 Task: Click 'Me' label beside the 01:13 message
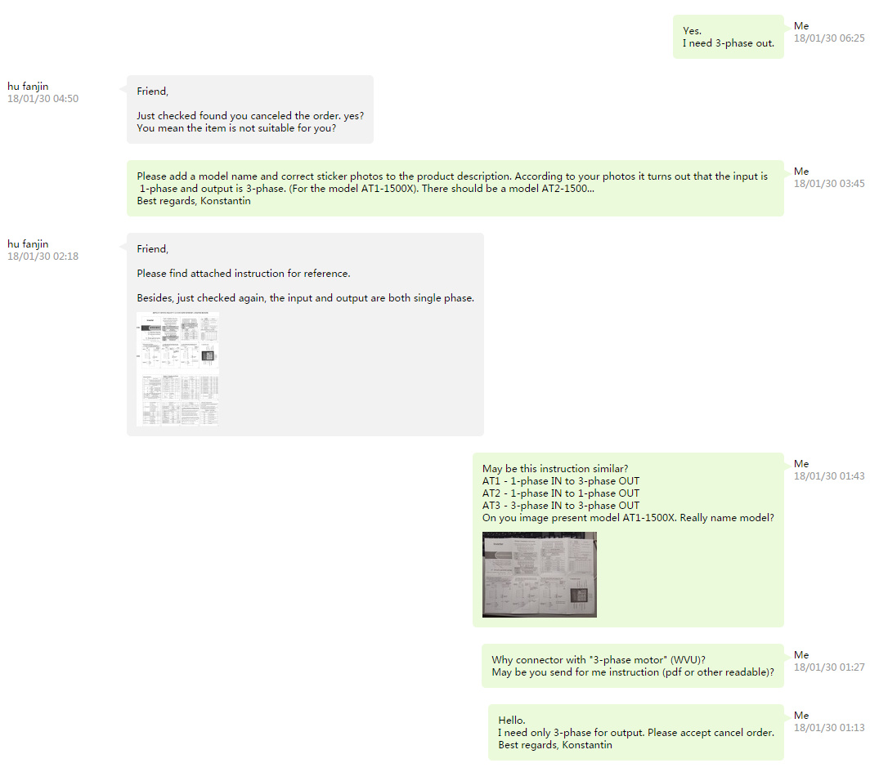point(801,715)
